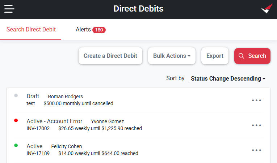Open invoice INV-17002 entry
The height and width of the screenshot is (163, 277).
click(38, 128)
